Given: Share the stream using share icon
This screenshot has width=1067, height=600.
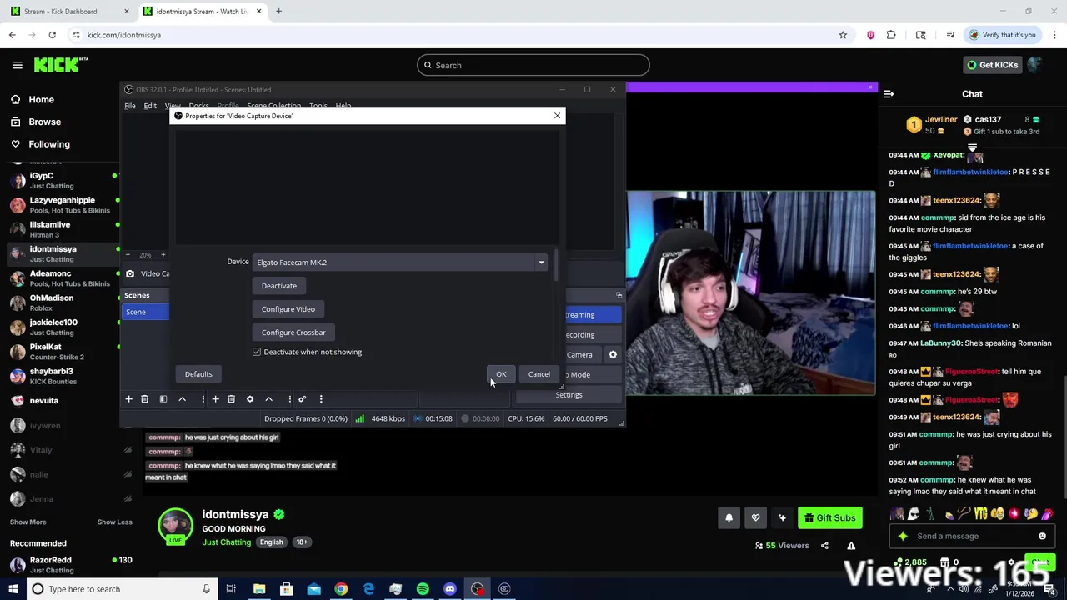Looking at the screenshot, I should point(824,546).
